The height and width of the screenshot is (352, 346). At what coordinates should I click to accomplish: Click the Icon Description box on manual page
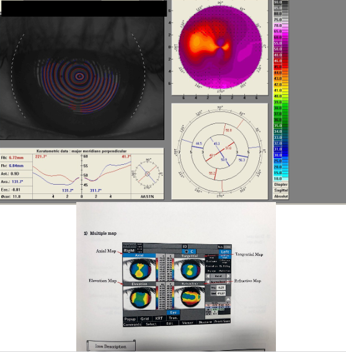(111, 346)
